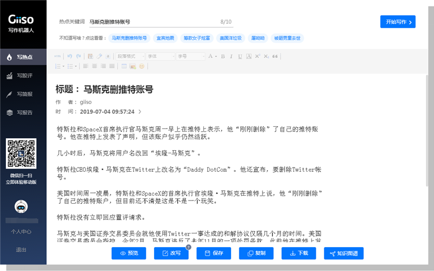Toggle HTML source view in editor toolbar
The width and height of the screenshot is (434, 271).
tap(58, 56)
